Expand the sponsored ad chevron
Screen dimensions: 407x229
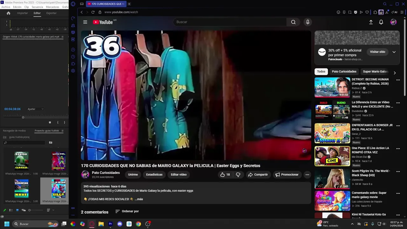click(394, 52)
